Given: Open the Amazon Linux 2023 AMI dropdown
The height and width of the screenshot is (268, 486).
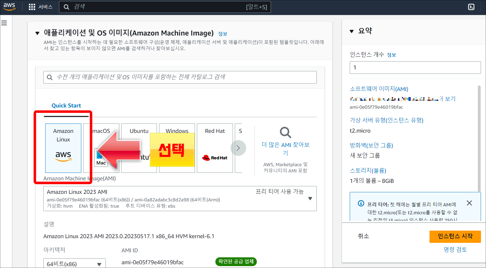Looking at the screenshot, I should coord(180,199).
